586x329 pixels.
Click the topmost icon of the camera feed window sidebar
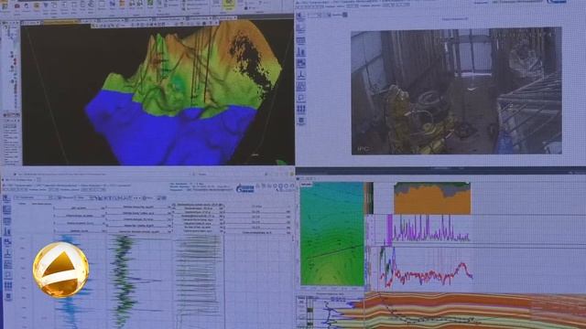click(x=301, y=16)
